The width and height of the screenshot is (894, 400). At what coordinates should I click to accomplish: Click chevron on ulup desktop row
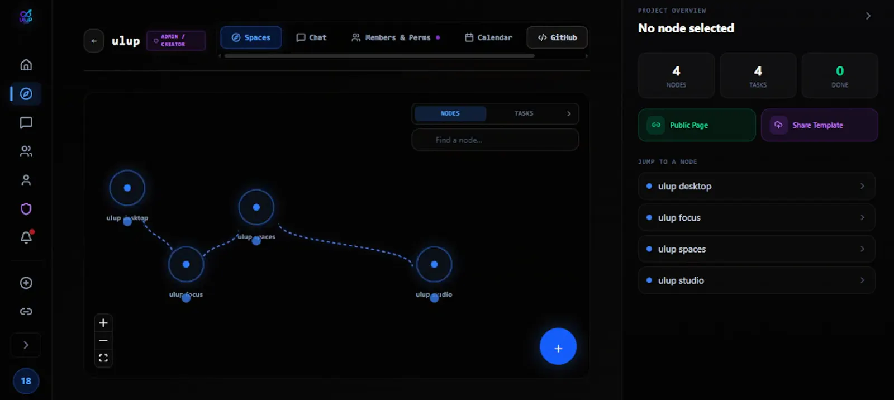[x=862, y=186]
